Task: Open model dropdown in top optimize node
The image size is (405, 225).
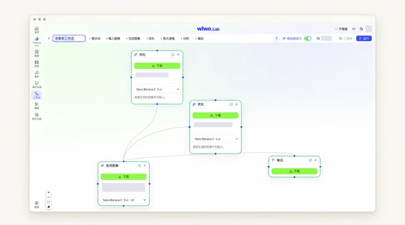Action: (x=157, y=89)
